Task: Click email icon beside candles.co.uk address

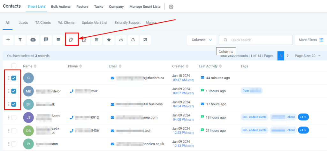Action: (x=112, y=144)
